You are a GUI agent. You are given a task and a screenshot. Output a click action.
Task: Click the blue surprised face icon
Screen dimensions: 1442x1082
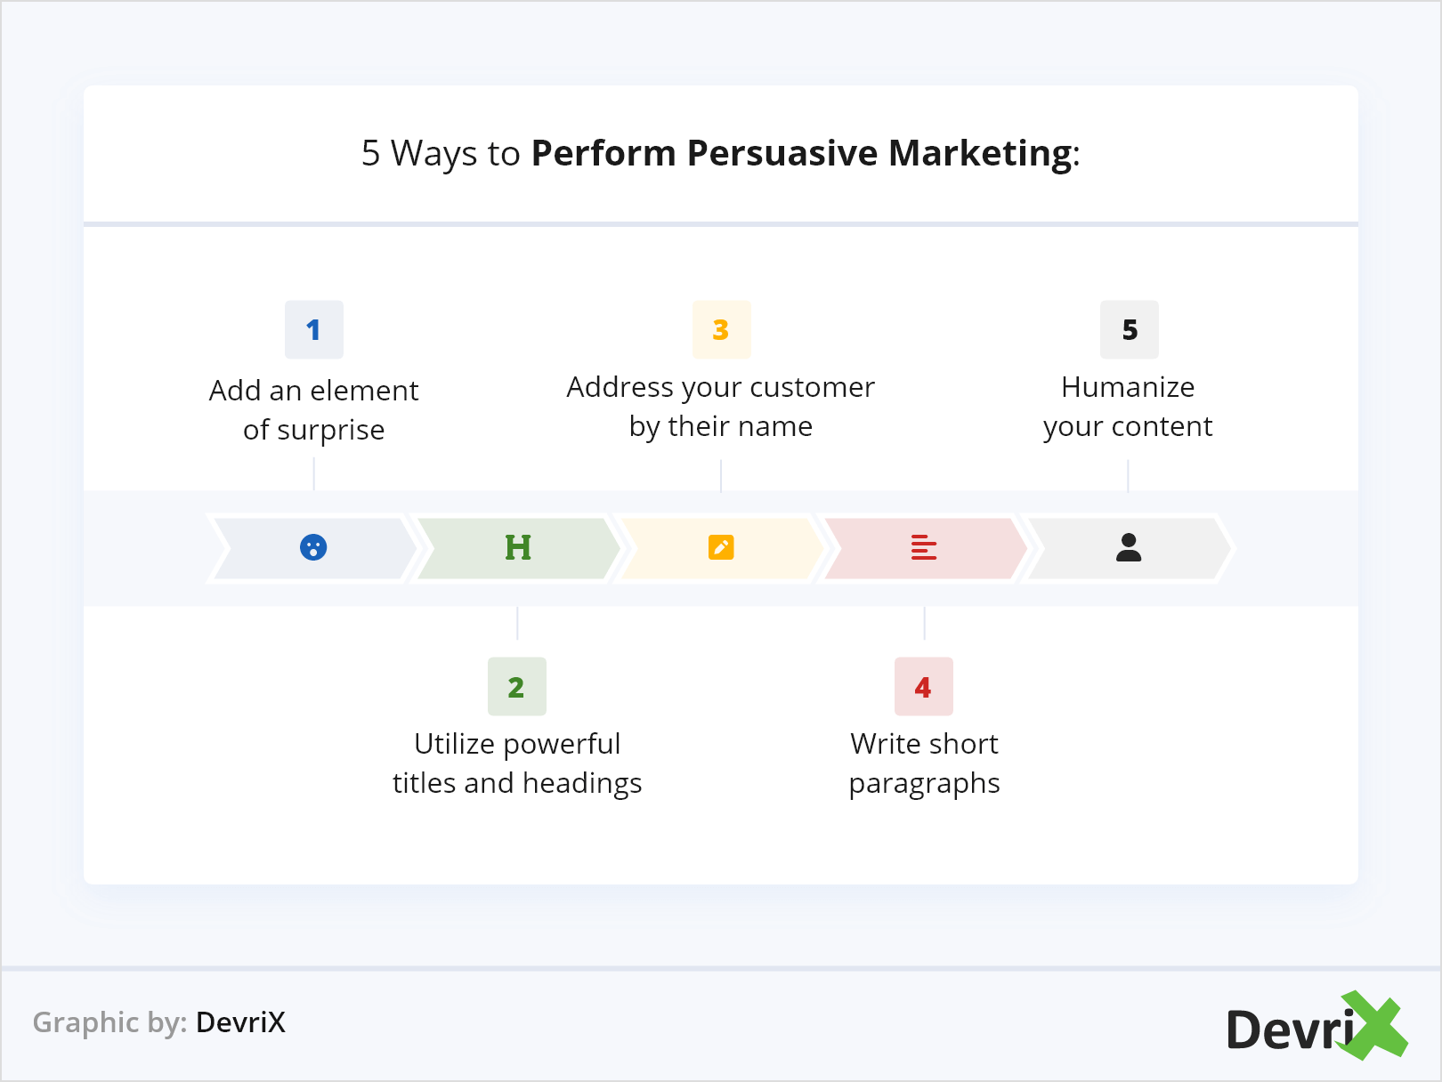click(x=313, y=547)
